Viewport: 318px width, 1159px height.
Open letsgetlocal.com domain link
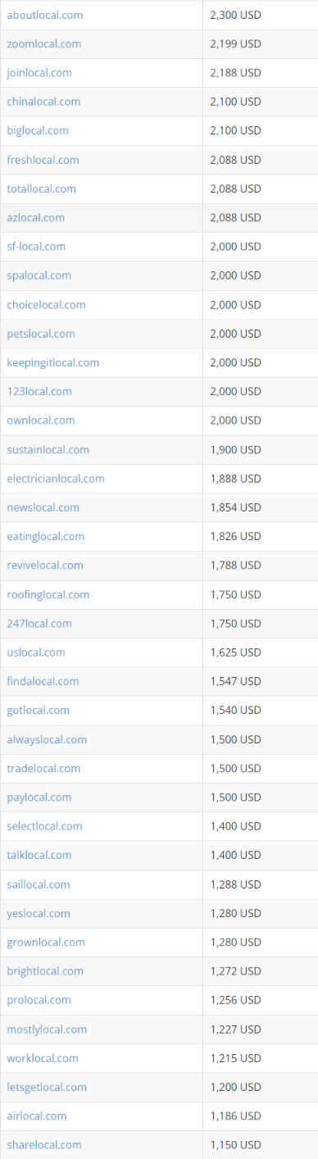[x=47, y=1087]
